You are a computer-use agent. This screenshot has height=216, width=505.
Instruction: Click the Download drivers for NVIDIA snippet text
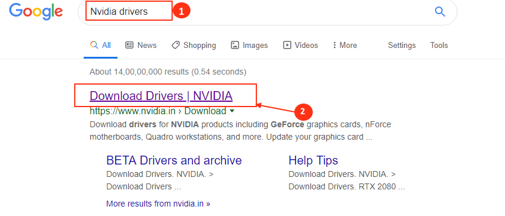pyautogui.click(x=240, y=131)
